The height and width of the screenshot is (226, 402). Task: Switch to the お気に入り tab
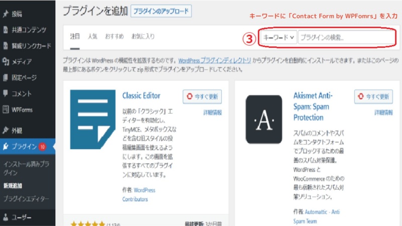pyautogui.click(x=143, y=36)
